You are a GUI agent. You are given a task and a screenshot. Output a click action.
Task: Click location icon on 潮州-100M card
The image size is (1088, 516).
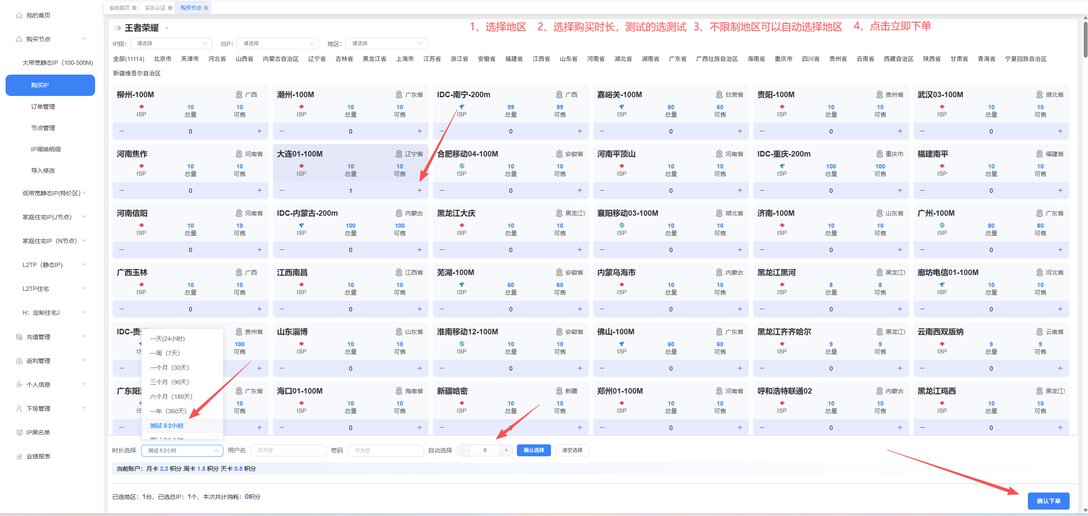tap(399, 95)
